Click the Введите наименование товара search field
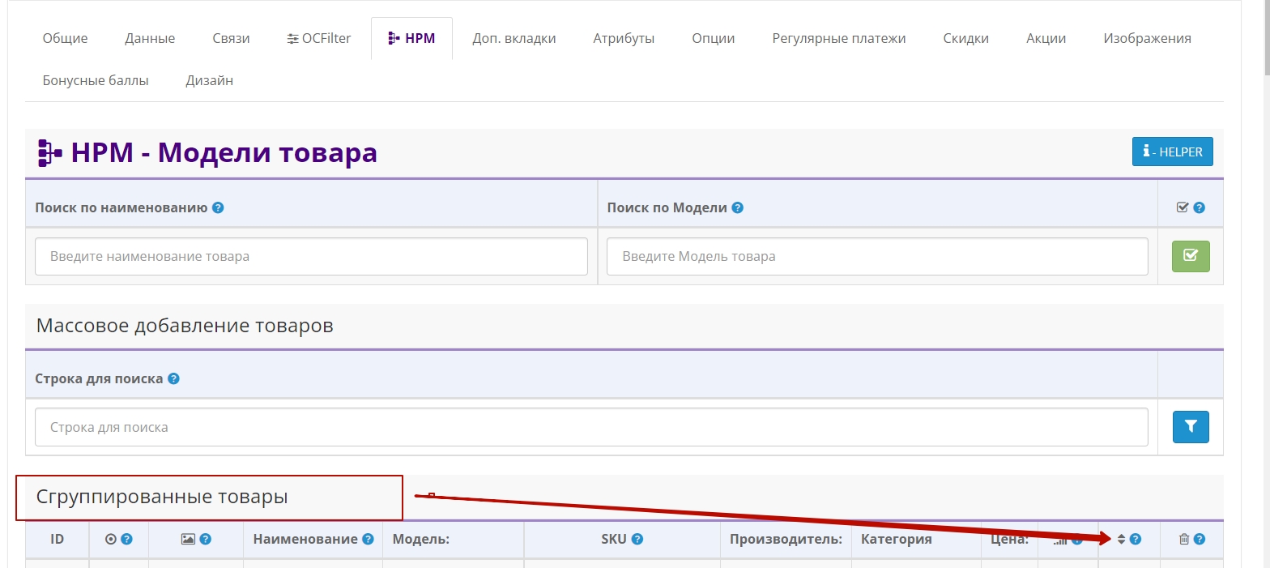The image size is (1270, 568). point(311,257)
